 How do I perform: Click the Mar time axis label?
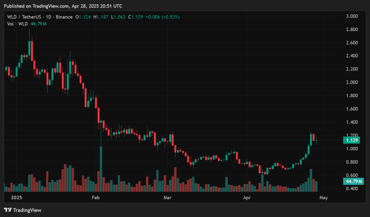(x=167, y=197)
